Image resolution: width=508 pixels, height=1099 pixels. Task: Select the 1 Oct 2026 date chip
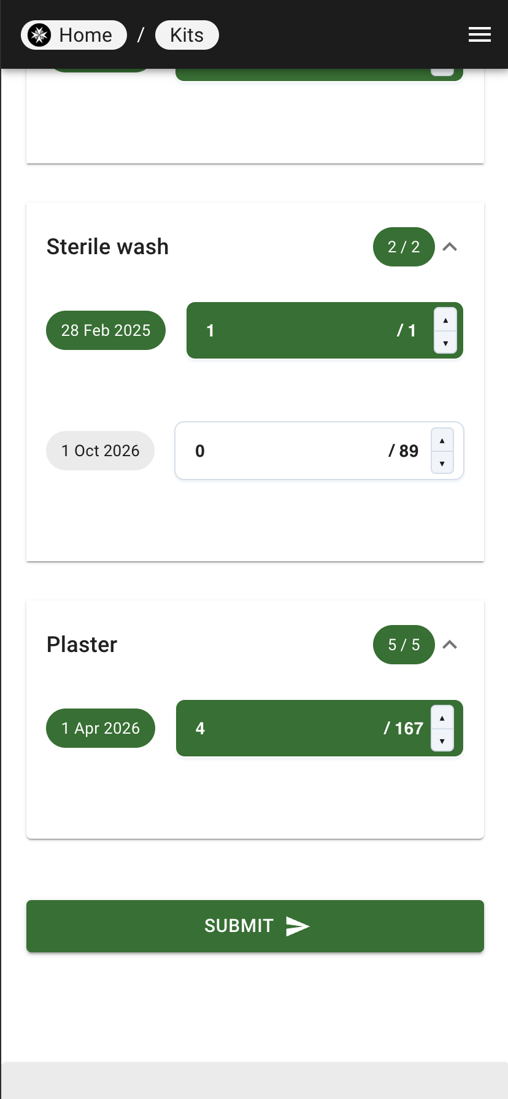click(100, 451)
